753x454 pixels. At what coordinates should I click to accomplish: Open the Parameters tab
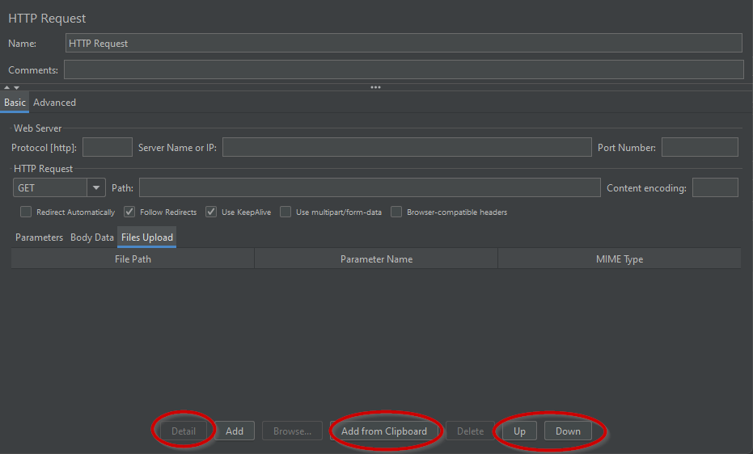click(39, 238)
